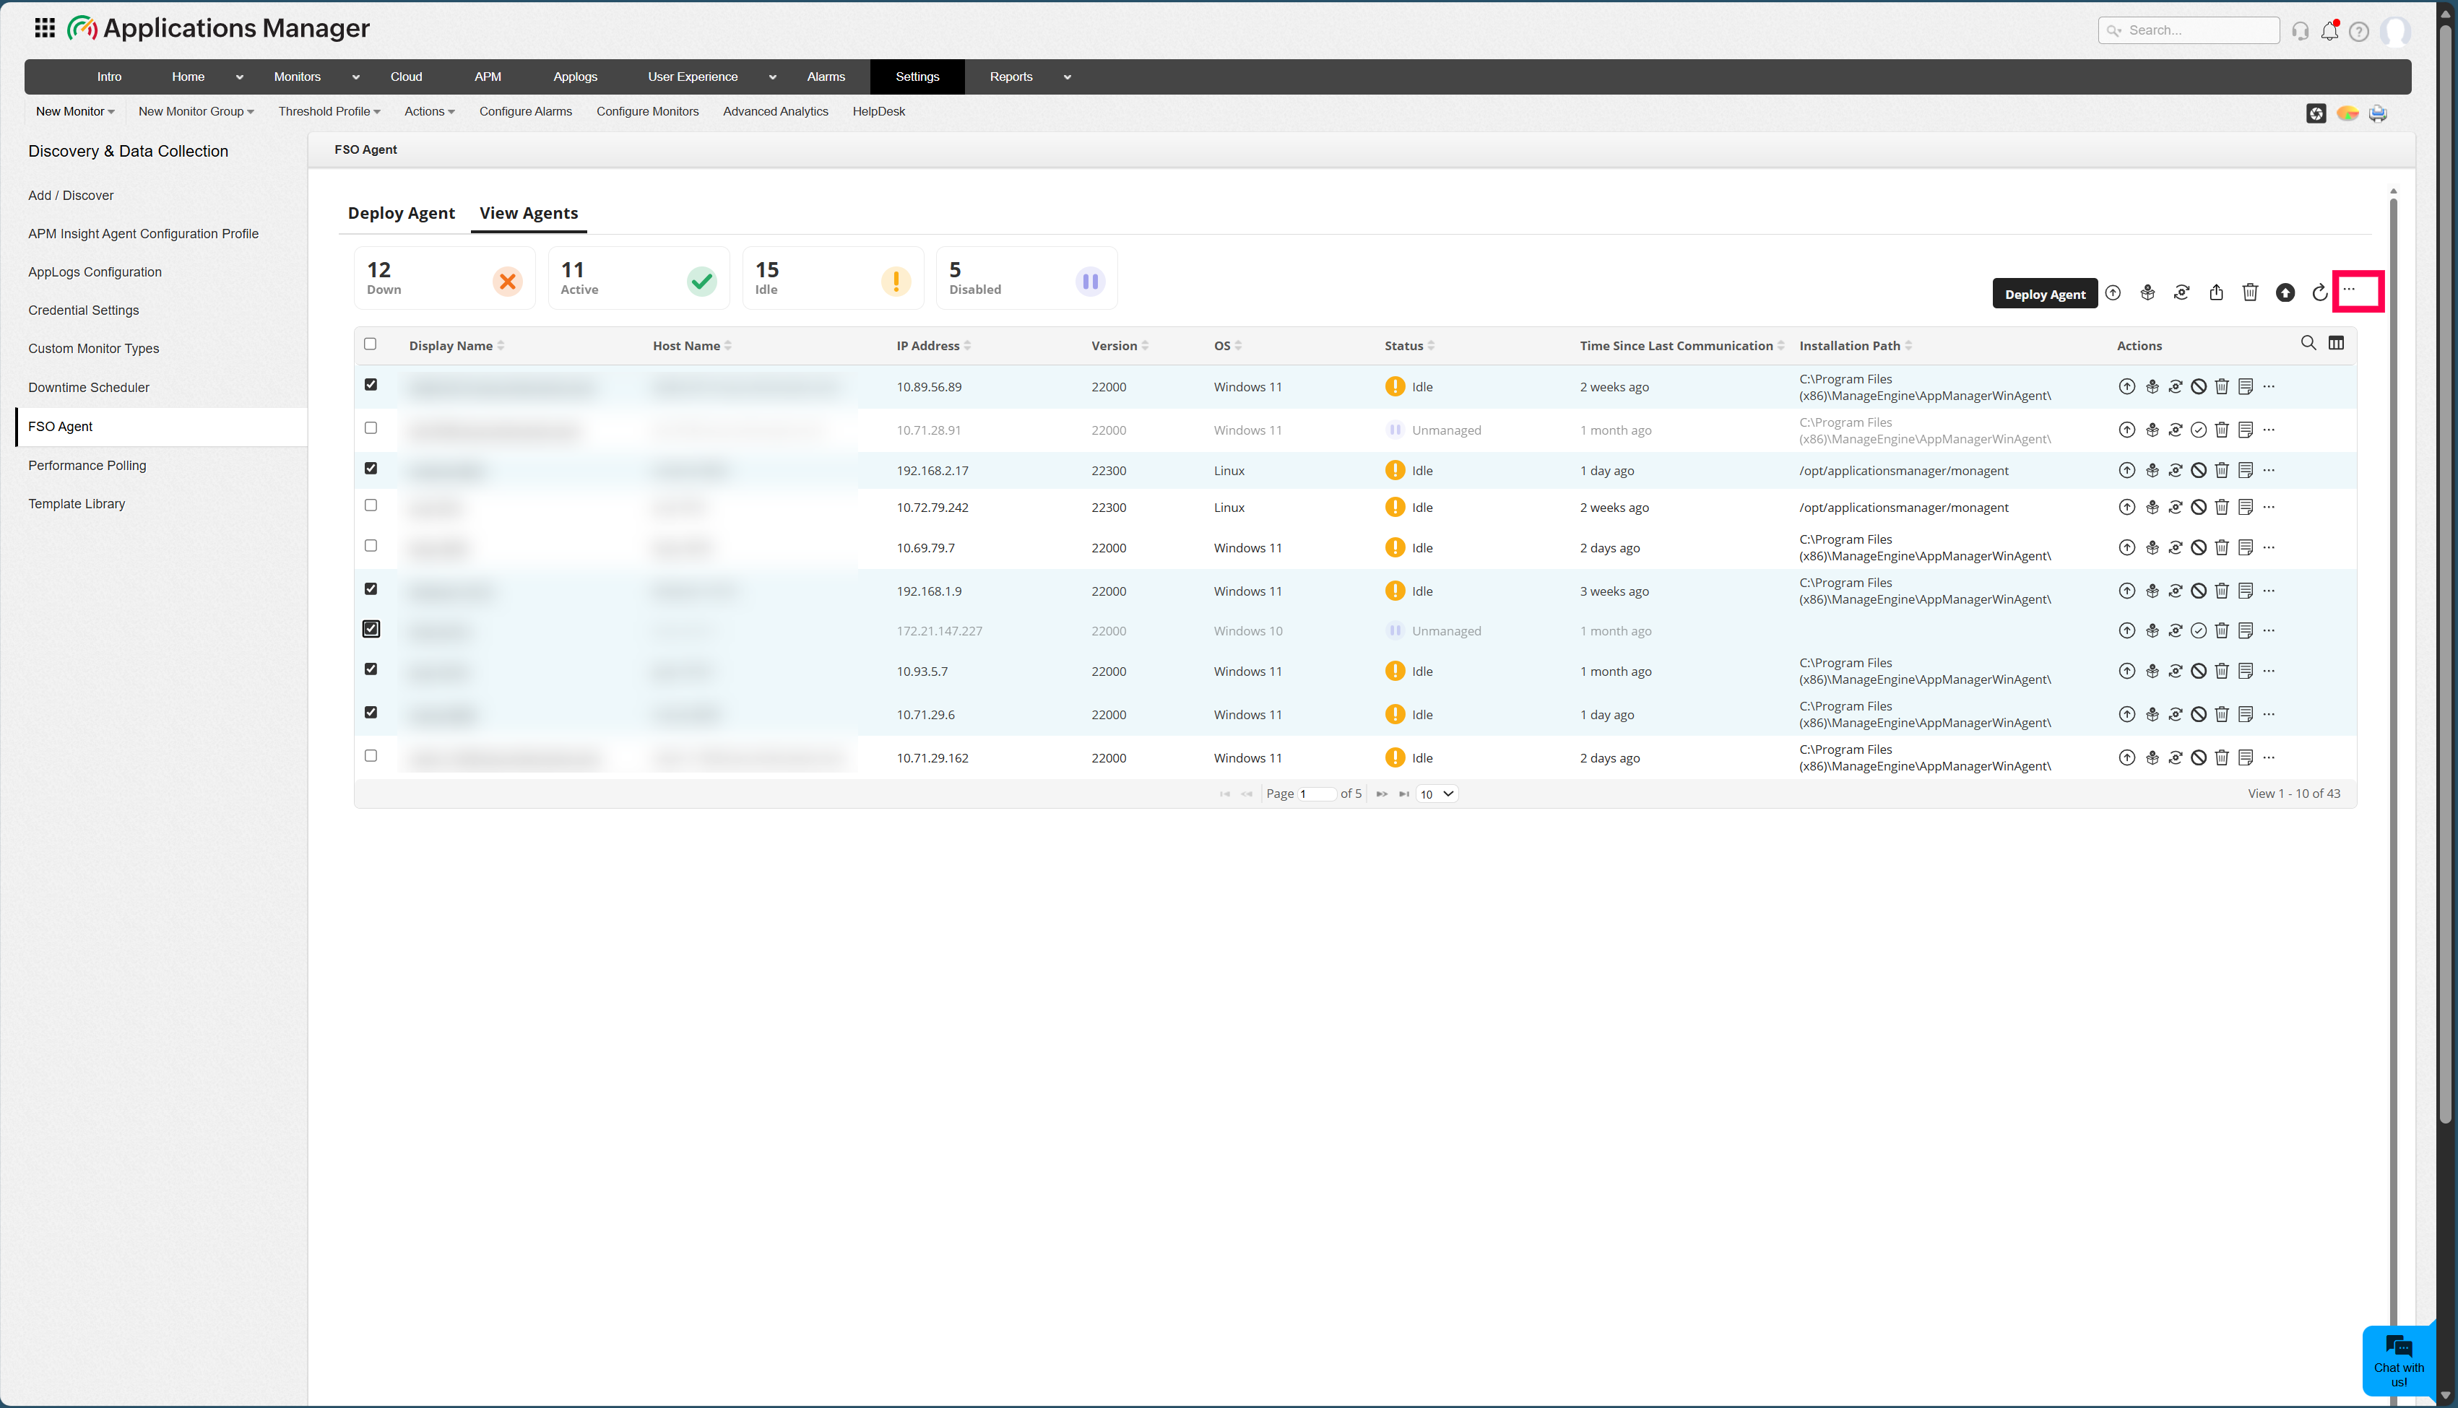Expand the New Monitor dropdown
Viewport: 2458px width, 1408px height.
74,112
